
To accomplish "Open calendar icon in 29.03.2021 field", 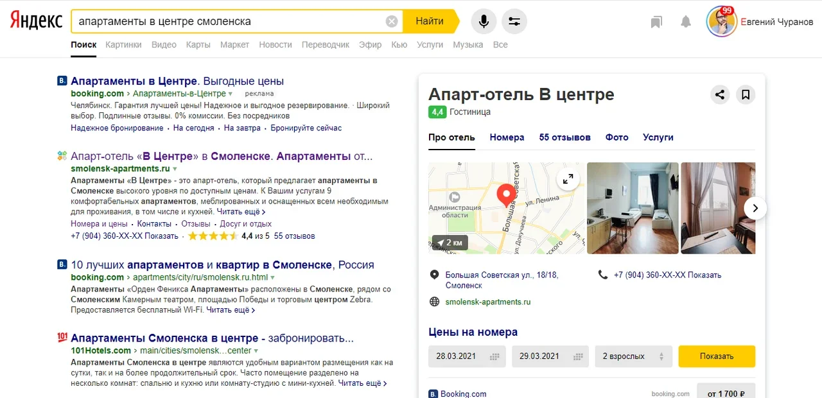I will (x=577, y=356).
